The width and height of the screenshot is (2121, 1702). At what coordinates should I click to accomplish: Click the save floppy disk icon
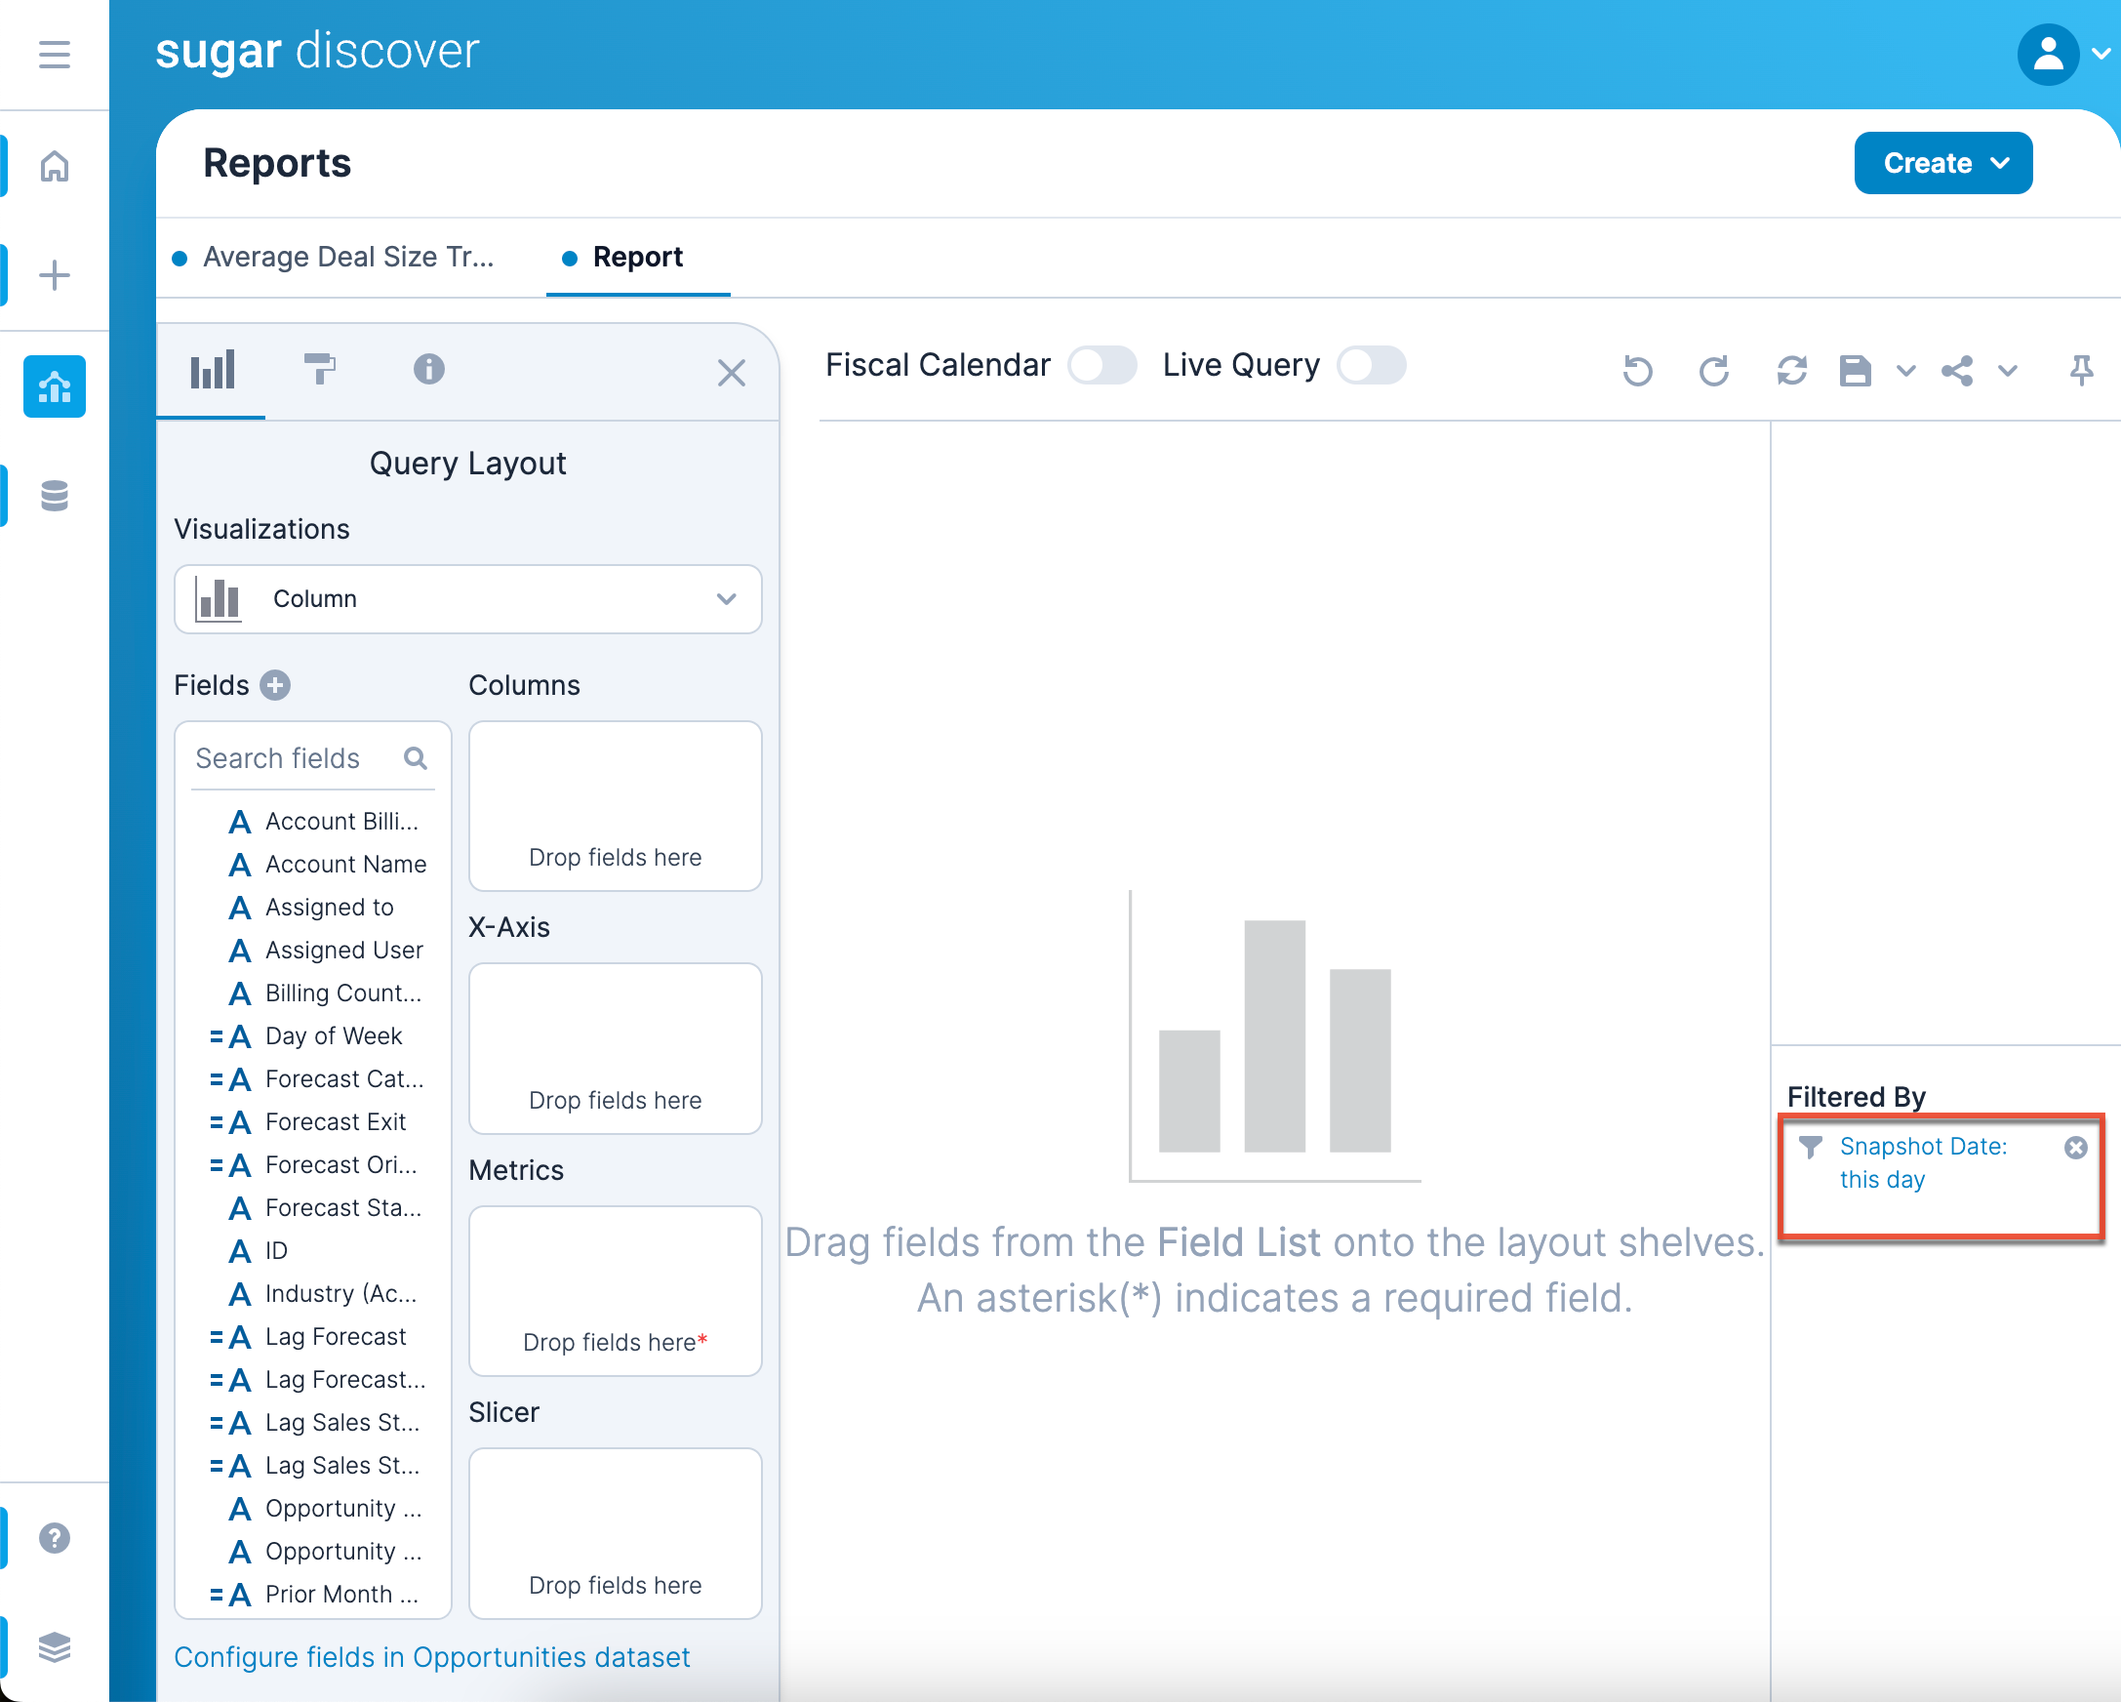pos(1855,371)
